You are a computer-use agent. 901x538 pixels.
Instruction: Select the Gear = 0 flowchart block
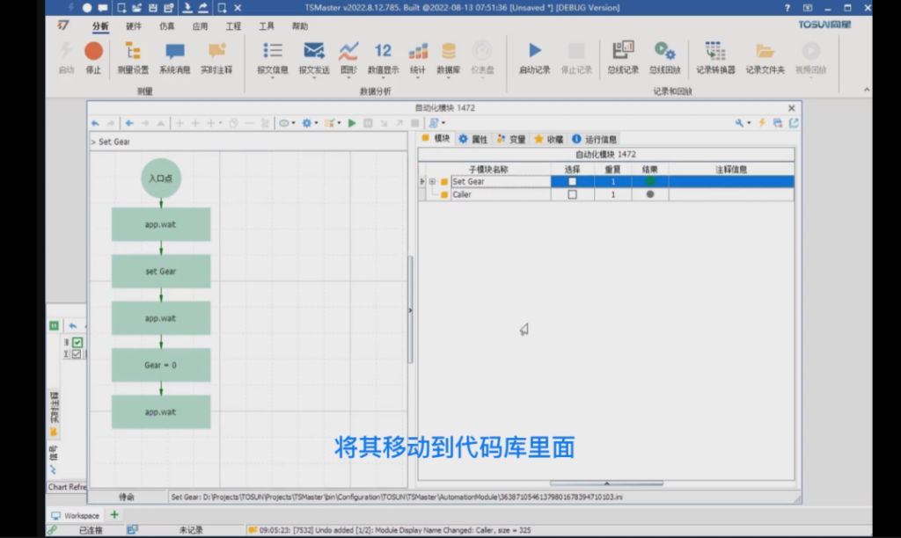[x=161, y=365]
